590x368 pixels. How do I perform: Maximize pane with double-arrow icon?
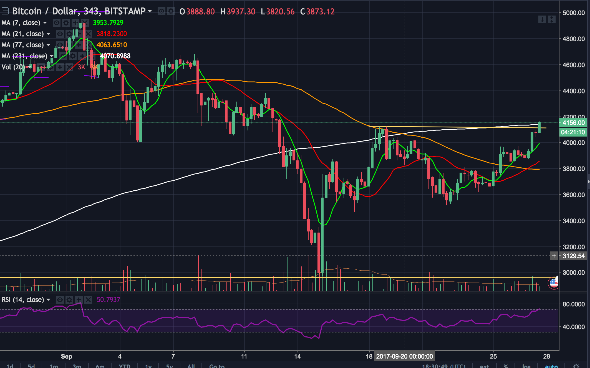point(552,19)
